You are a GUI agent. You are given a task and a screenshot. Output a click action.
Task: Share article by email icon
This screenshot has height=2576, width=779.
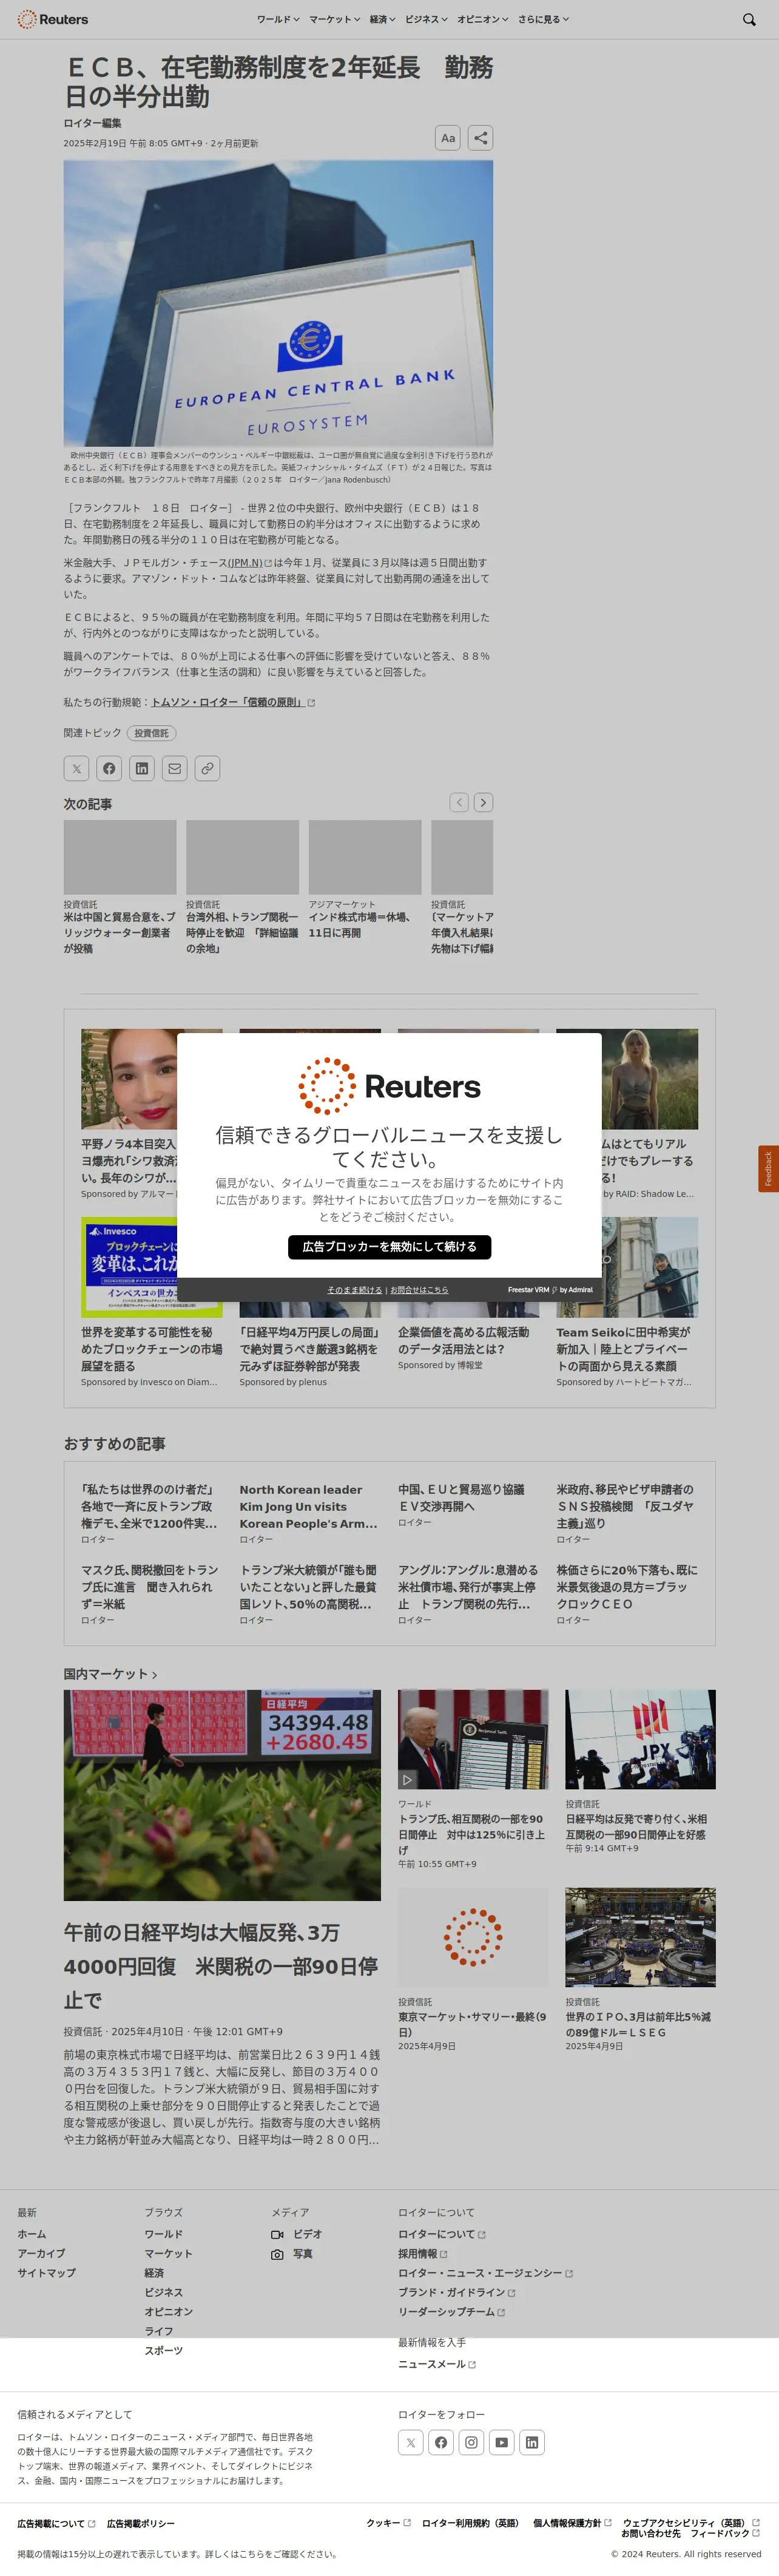[x=175, y=768]
